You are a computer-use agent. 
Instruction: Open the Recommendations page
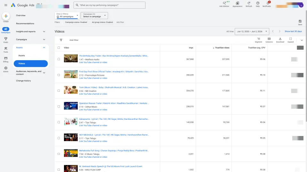point(25,23)
